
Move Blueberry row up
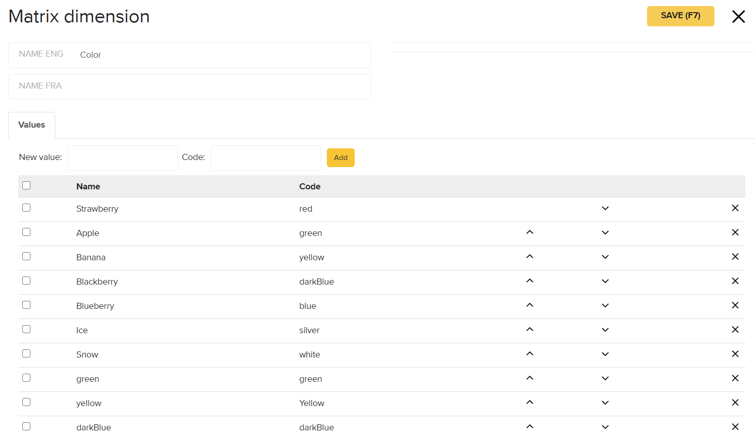[530, 305]
